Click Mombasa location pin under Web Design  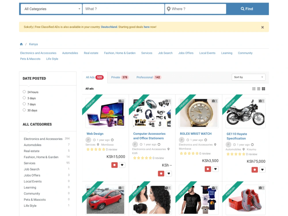[x=98, y=145]
